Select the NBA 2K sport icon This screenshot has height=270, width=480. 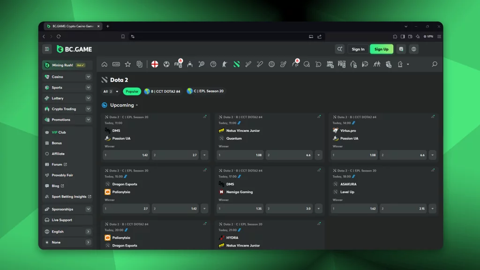[330, 64]
